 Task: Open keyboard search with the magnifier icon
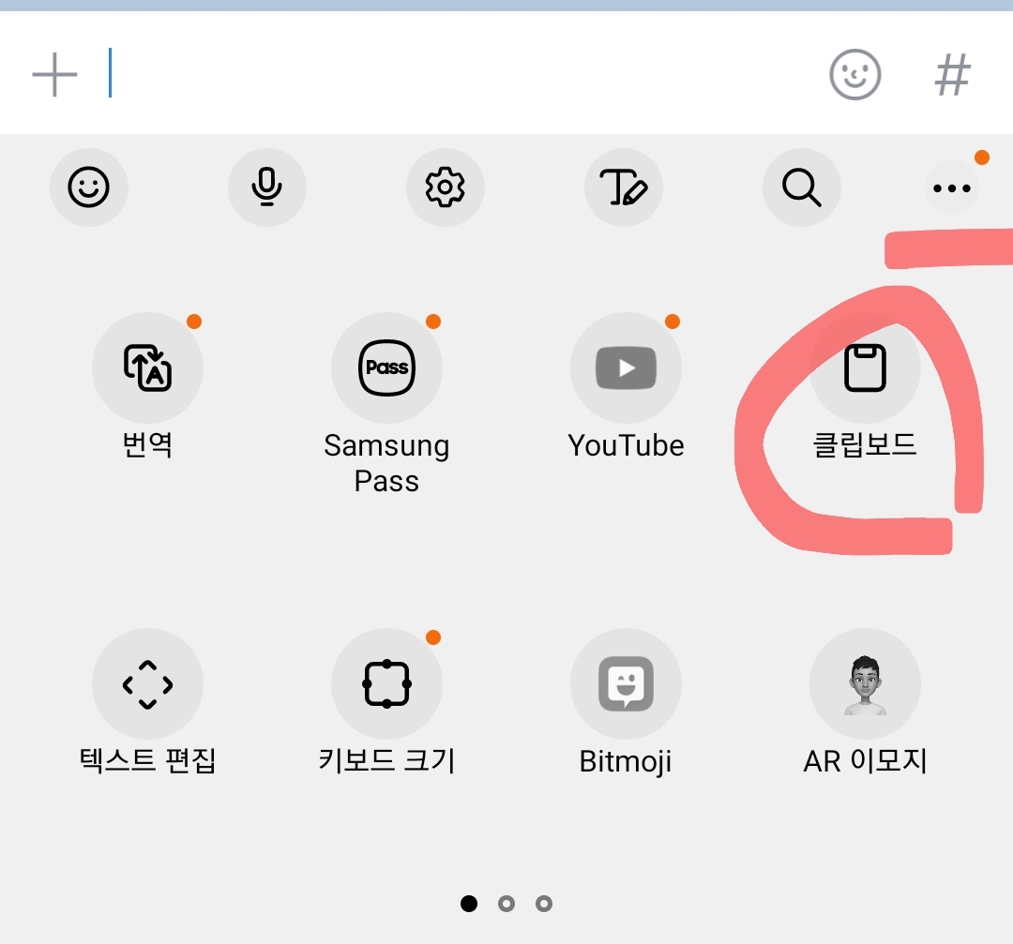tap(802, 187)
